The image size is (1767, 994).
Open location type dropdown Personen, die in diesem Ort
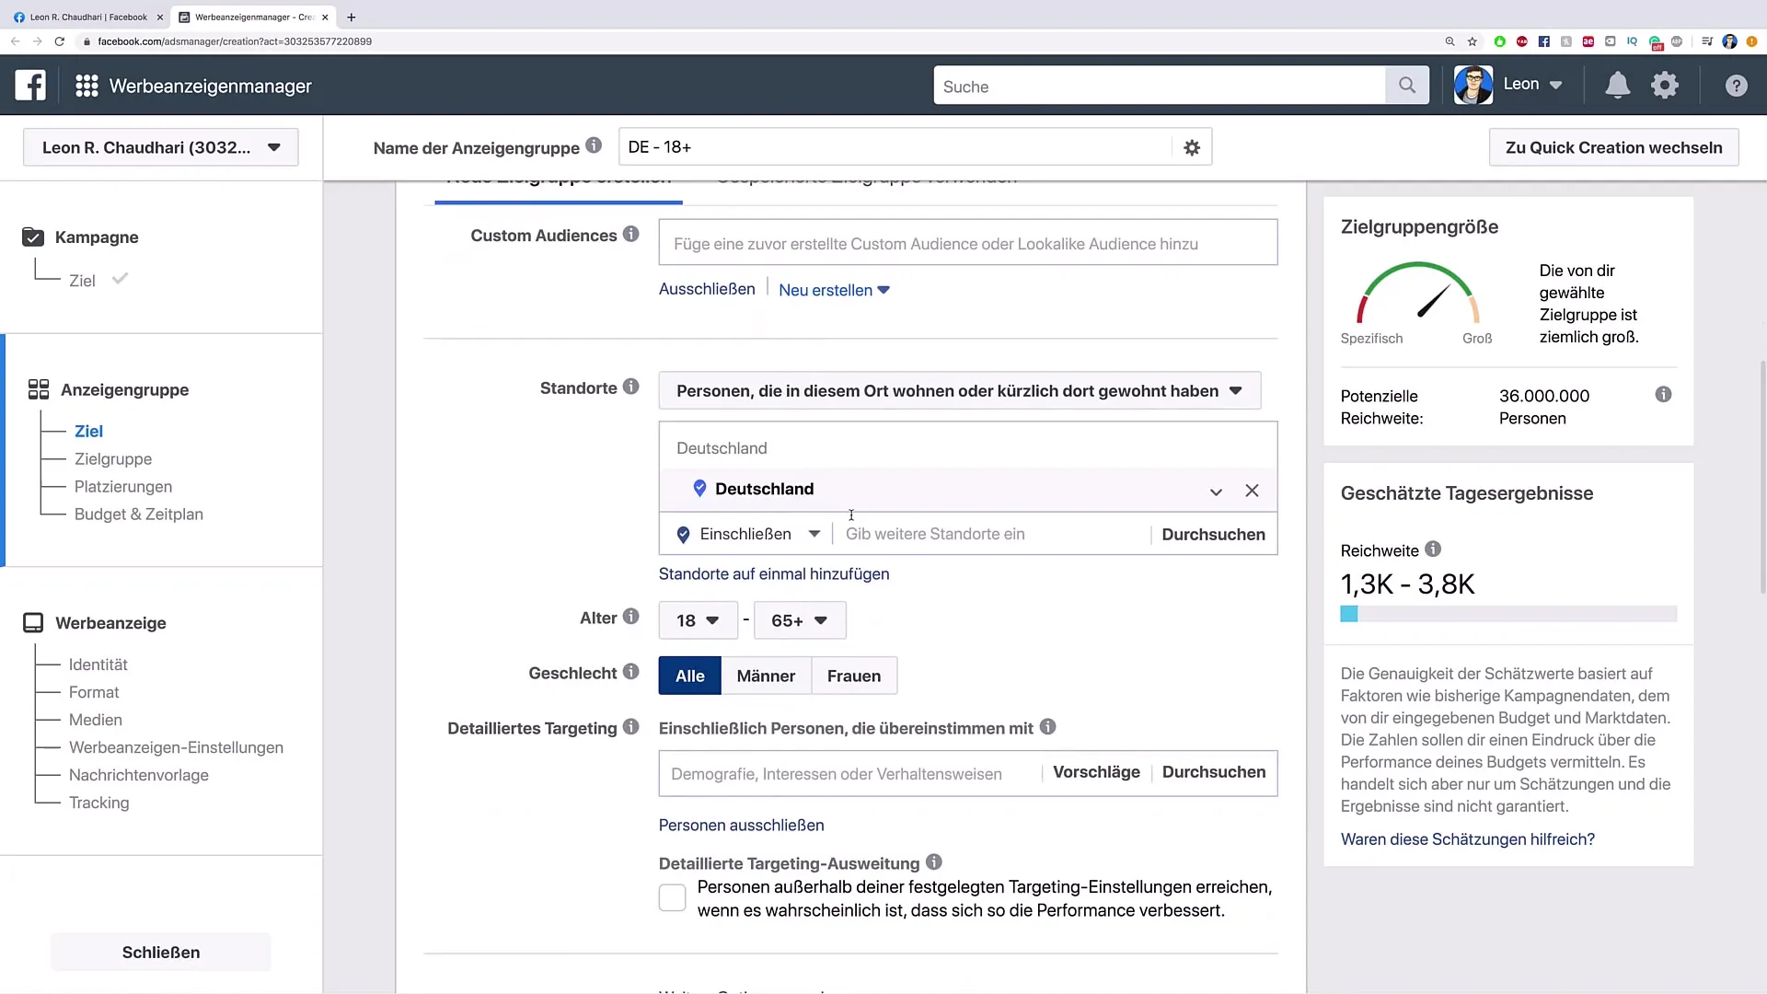click(x=960, y=391)
